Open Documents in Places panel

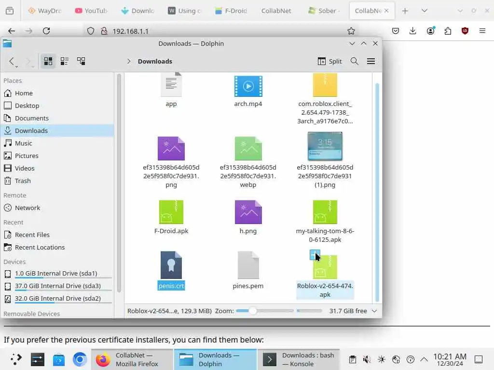(57, 119)
